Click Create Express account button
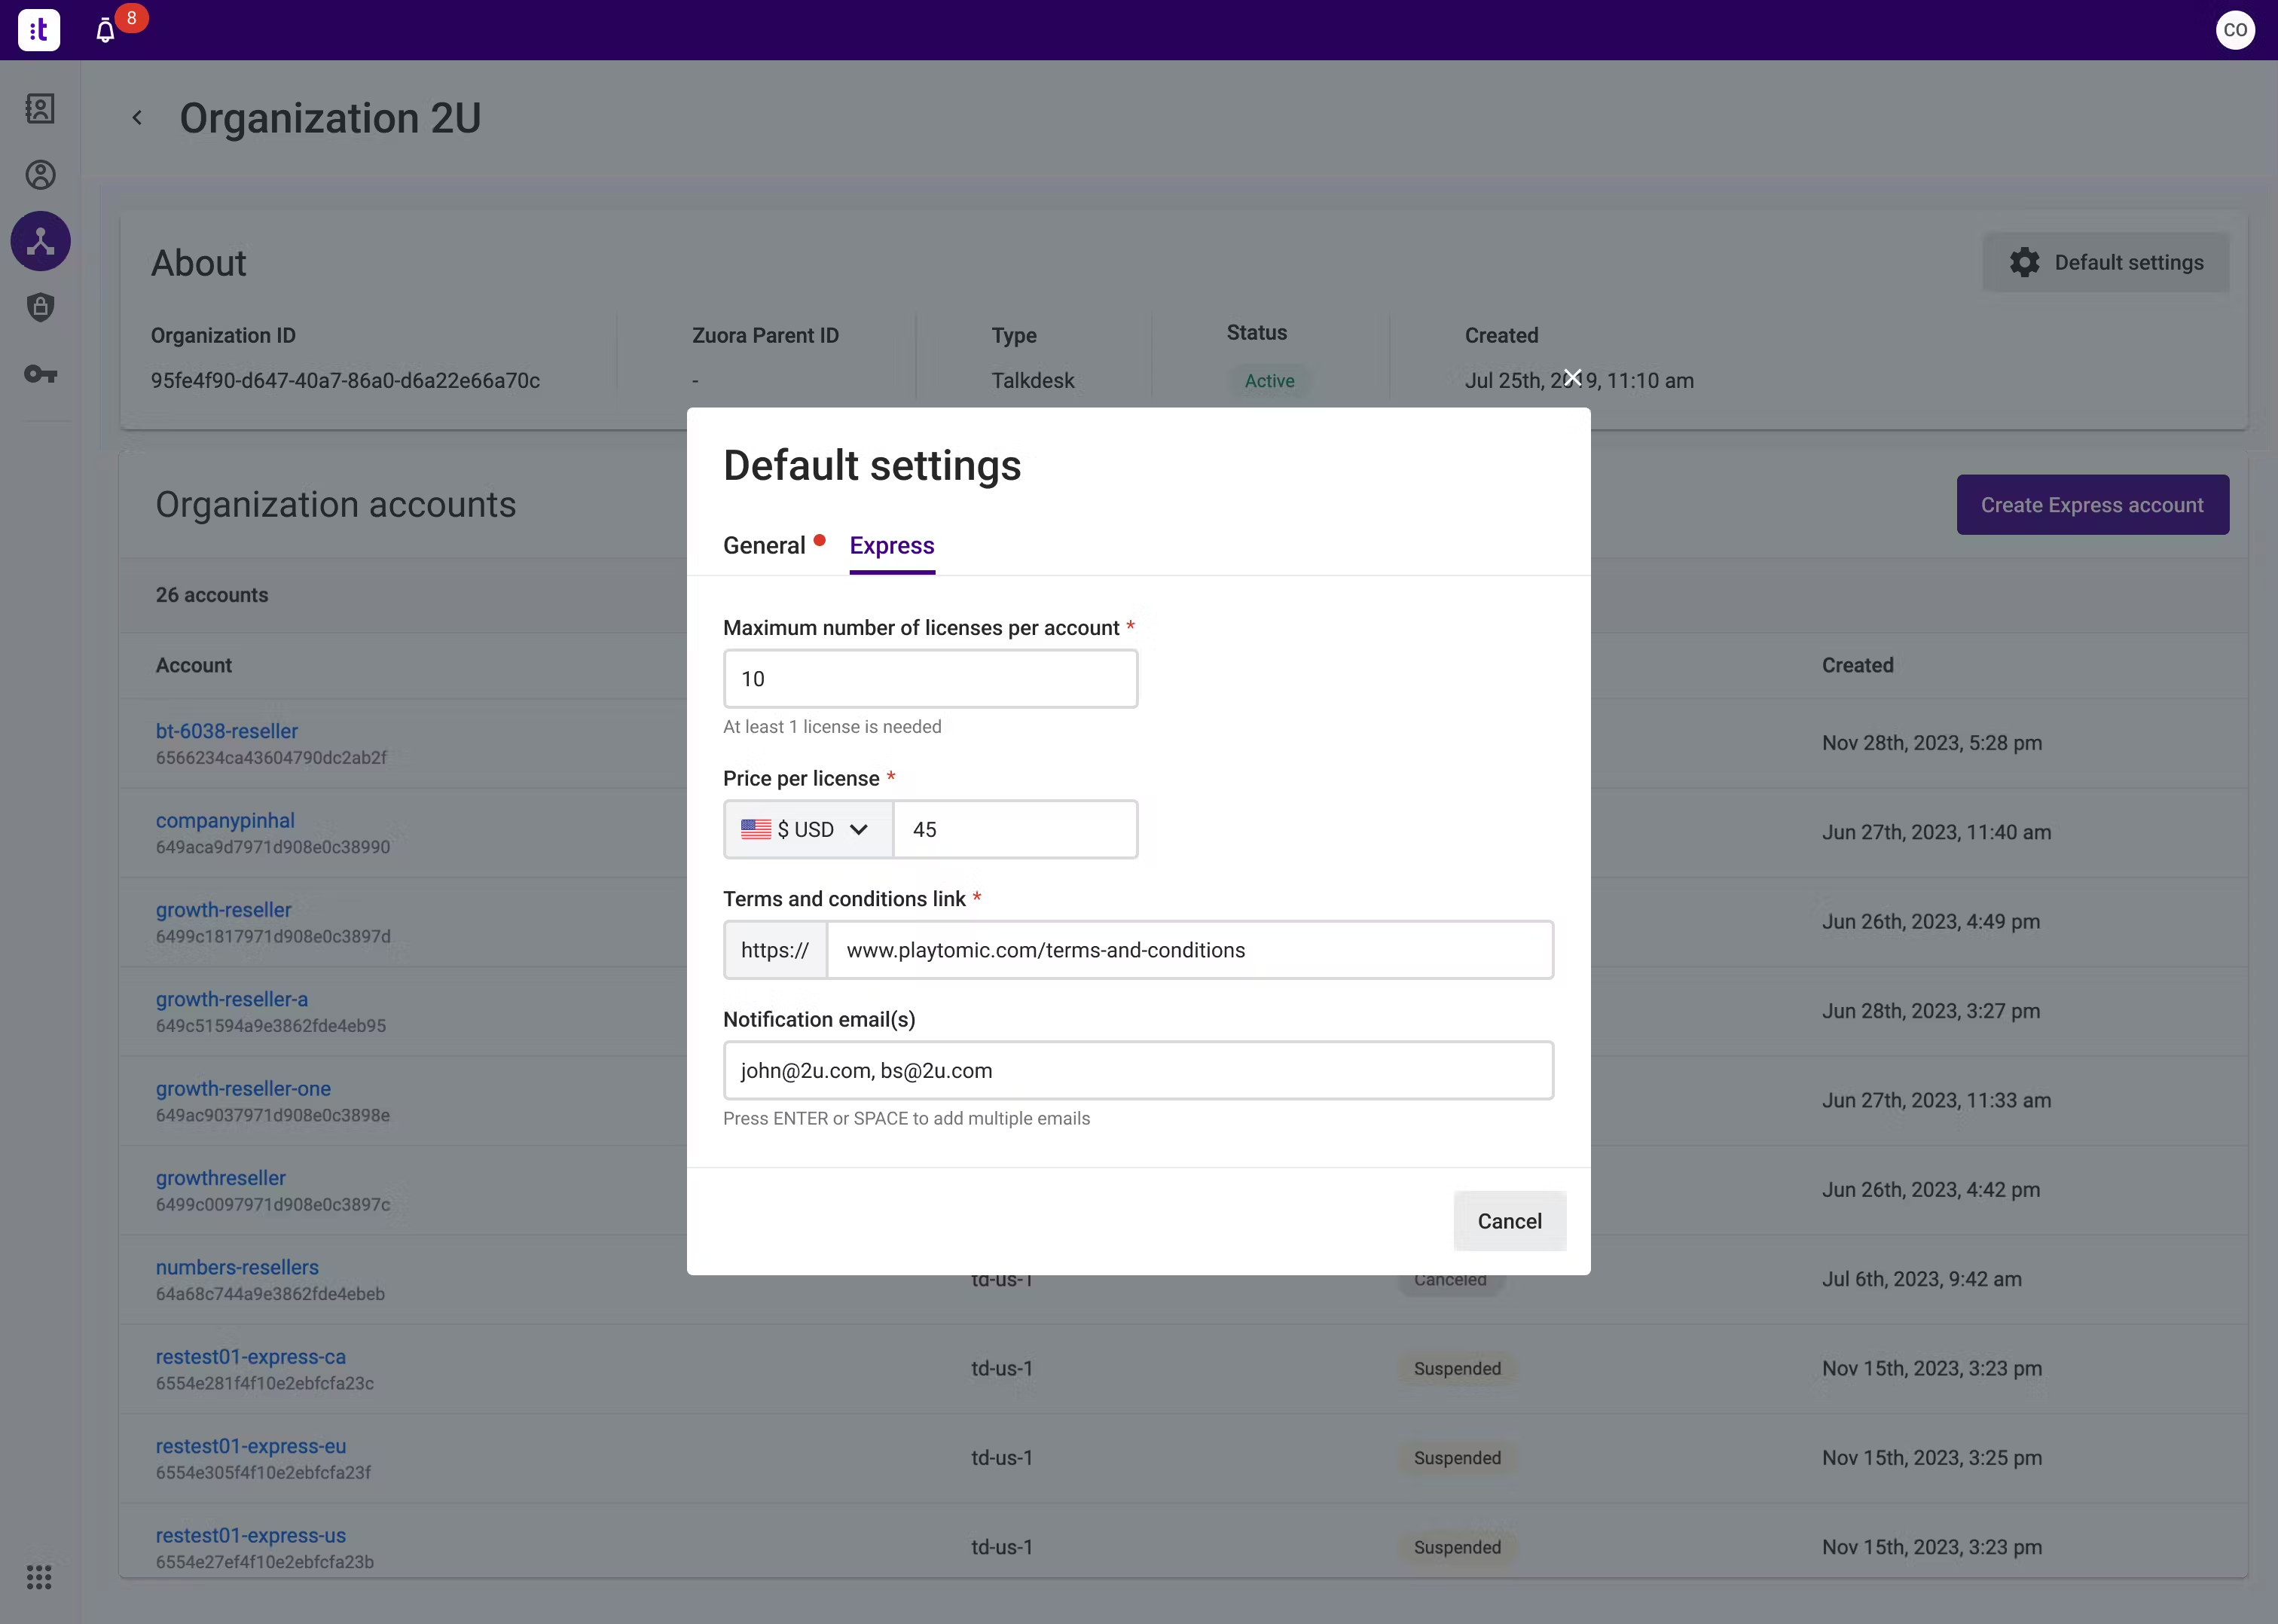Image resolution: width=2278 pixels, height=1624 pixels. point(2092,505)
